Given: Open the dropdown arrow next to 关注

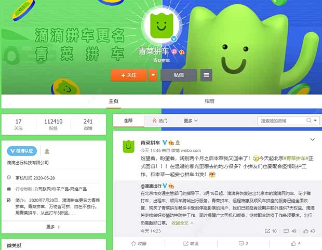Looking at the screenshot, I should [x=153, y=75].
